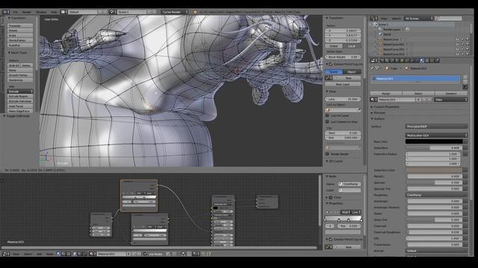The image size is (478, 268).
Task: Expand the 3D Cursor panel
Action: click(x=334, y=162)
